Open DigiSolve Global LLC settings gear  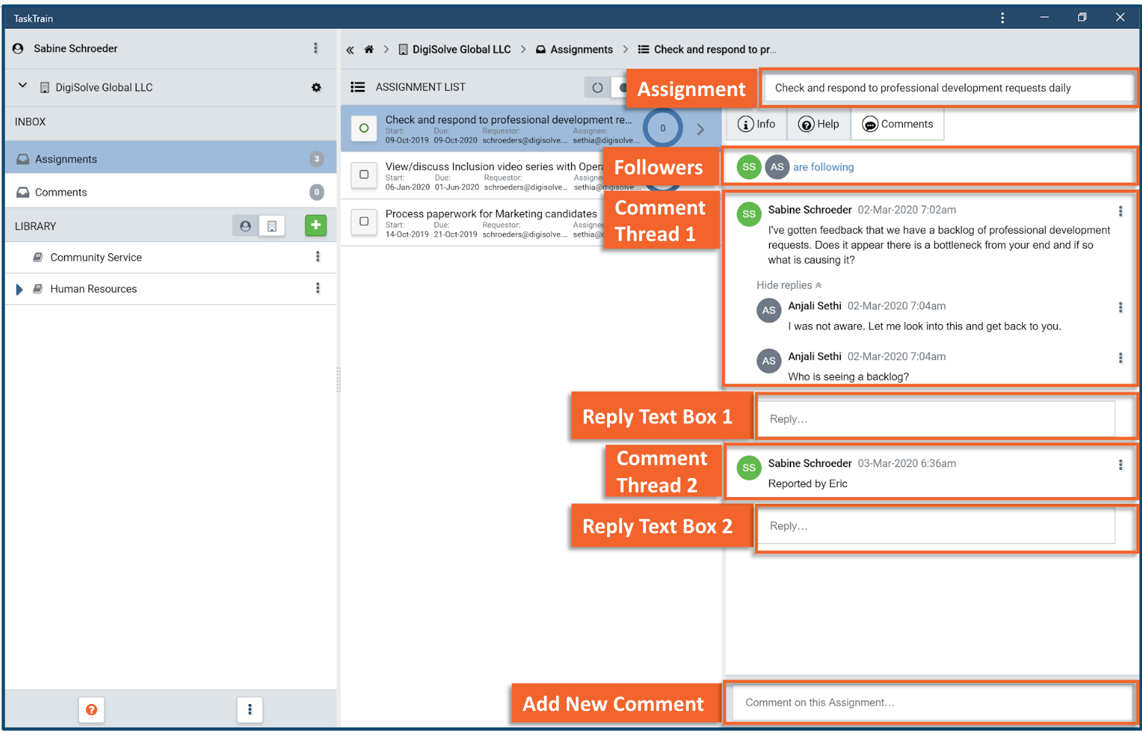coord(316,87)
